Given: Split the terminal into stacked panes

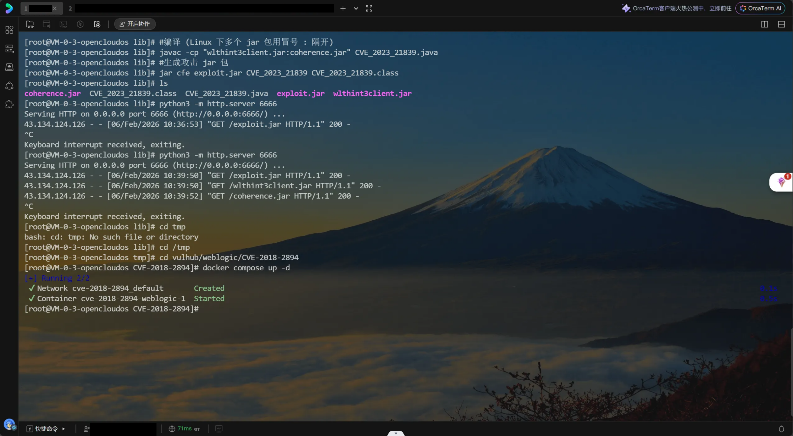Looking at the screenshot, I should click(x=781, y=24).
